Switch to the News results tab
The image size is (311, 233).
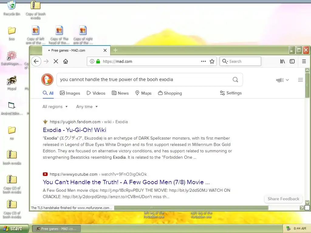click(x=120, y=93)
